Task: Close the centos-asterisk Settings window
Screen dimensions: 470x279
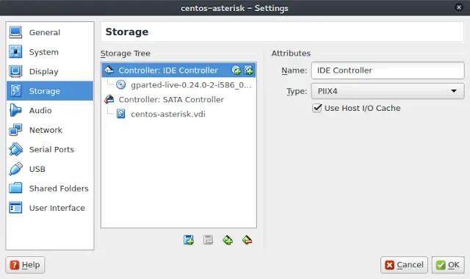Action: [458, 7]
